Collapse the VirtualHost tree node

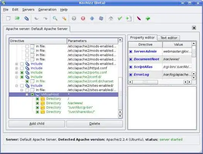point(27,95)
